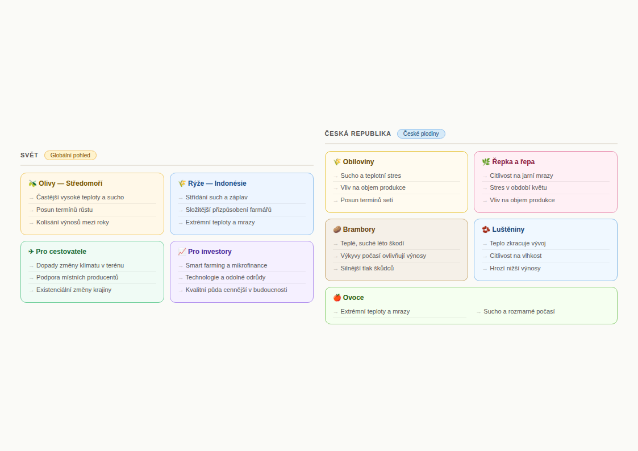638x451 pixels.
Task: Click the herb icon beside Řepka a řepa
Action: tap(486, 162)
